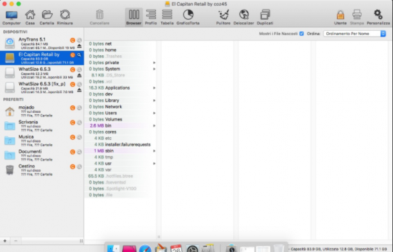Switch to Tabella view
The height and width of the screenshot is (252, 393).
(x=167, y=17)
